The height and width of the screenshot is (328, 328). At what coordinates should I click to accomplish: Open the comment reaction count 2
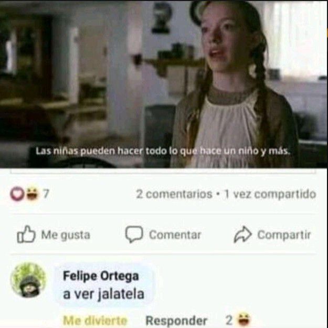[229, 320]
